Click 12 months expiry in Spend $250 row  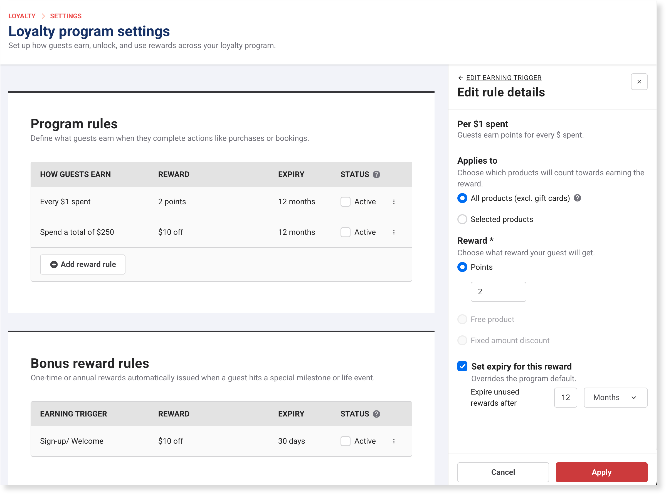(x=297, y=232)
